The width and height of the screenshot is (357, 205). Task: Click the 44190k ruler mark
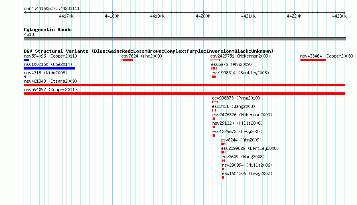tap(157, 16)
